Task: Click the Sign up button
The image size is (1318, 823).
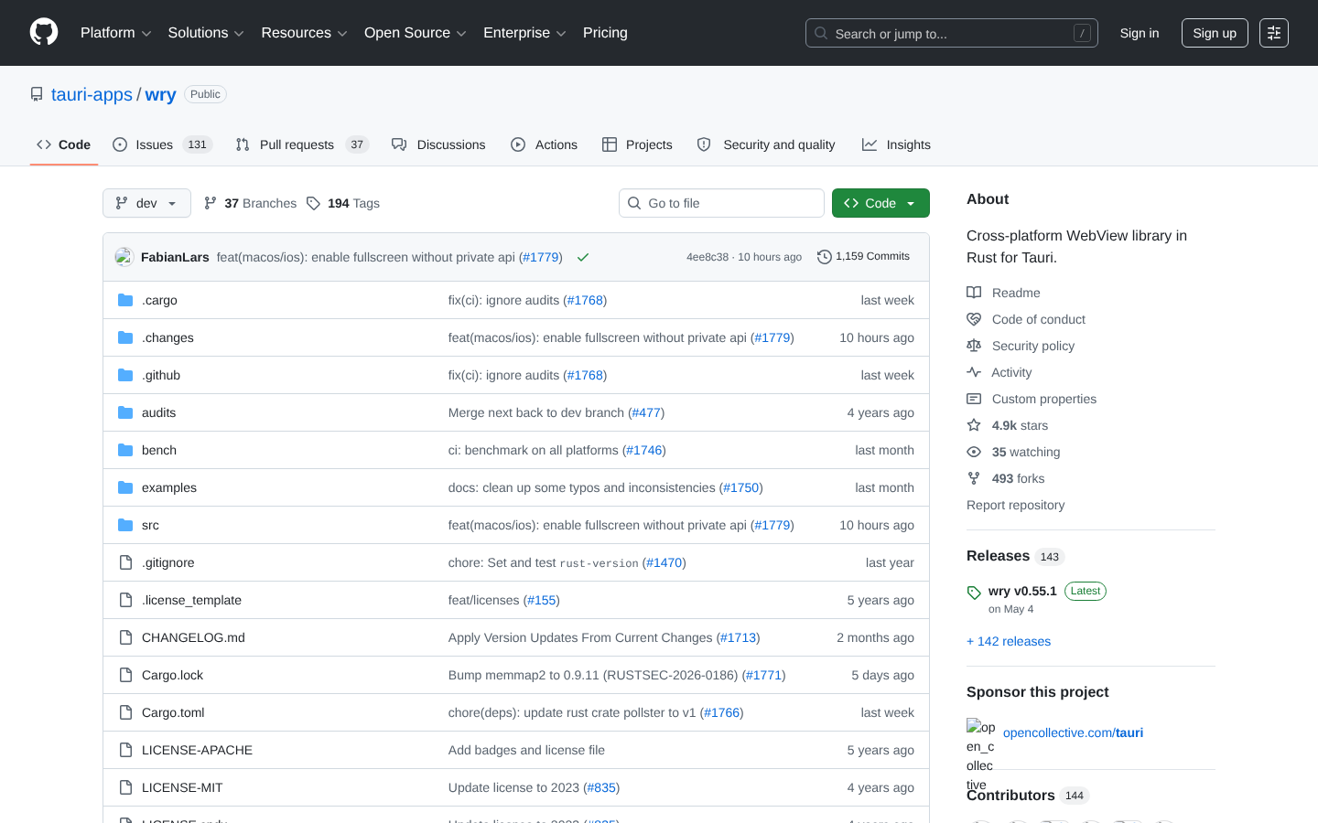Action: point(1215,33)
